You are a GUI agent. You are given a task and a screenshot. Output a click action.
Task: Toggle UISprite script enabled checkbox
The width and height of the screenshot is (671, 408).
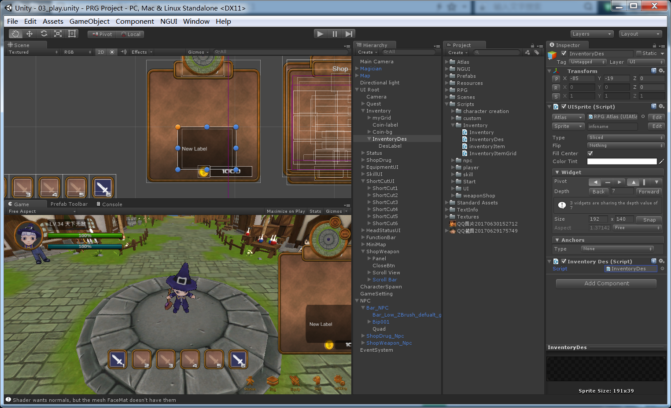coord(564,106)
